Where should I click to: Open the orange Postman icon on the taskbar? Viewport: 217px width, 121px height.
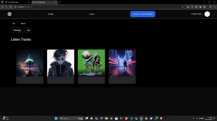pyautogui.click(x=126, y=118)
